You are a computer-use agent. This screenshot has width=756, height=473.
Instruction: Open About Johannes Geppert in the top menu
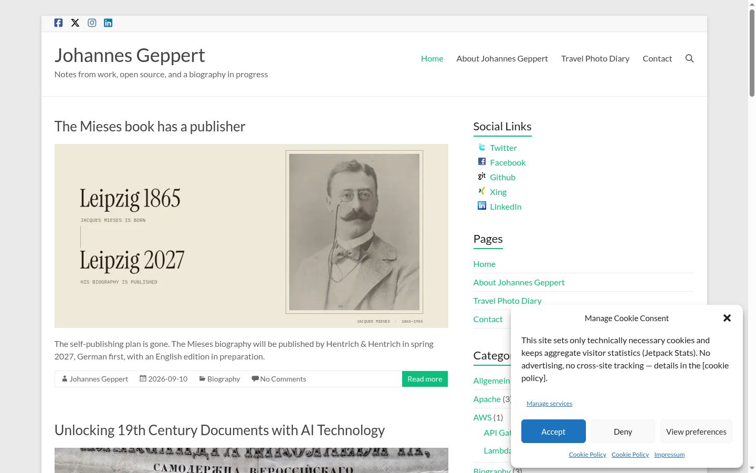502,58
